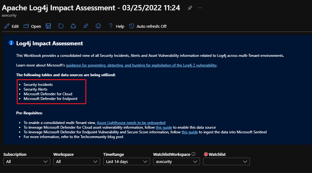The height and width of the screenshot is (173, 312).
Task: Click the info icon next to WatchlistWorkspace
Action: click(x=193, y=154)
